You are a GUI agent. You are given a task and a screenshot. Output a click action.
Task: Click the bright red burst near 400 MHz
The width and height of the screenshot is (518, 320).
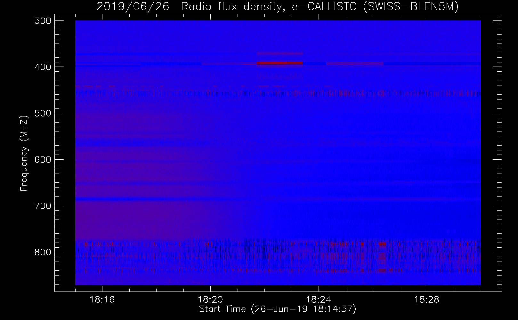pos(279,63)
